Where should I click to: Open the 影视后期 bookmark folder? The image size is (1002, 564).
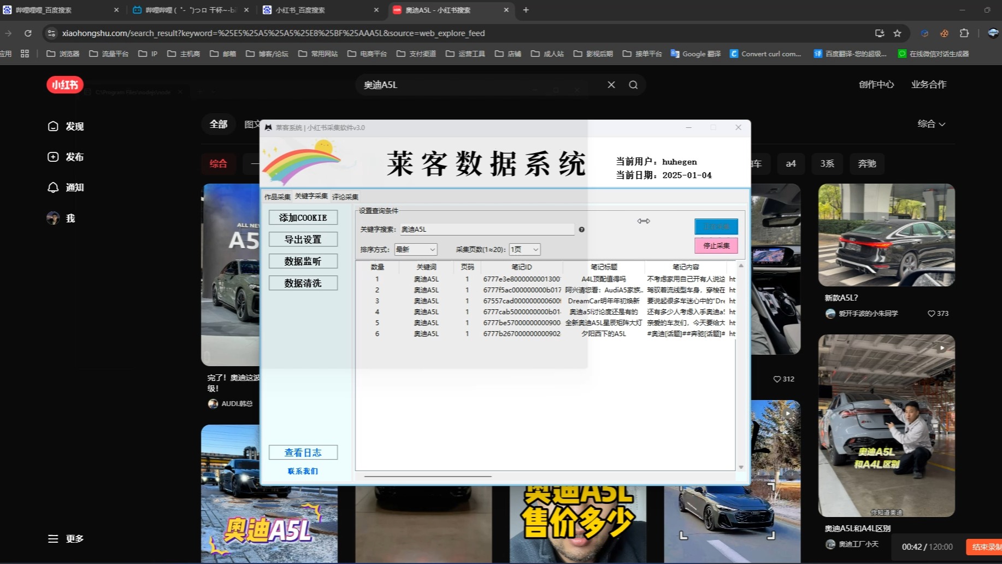593,54
